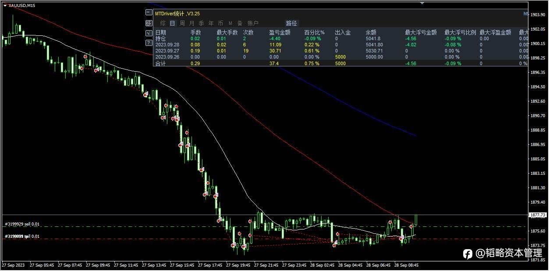Switch to the 月 monthly tab

[x=192, y=23]
